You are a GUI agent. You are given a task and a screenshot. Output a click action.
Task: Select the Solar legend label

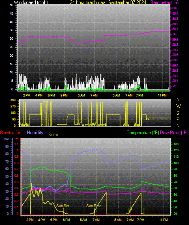pos(53,135)
